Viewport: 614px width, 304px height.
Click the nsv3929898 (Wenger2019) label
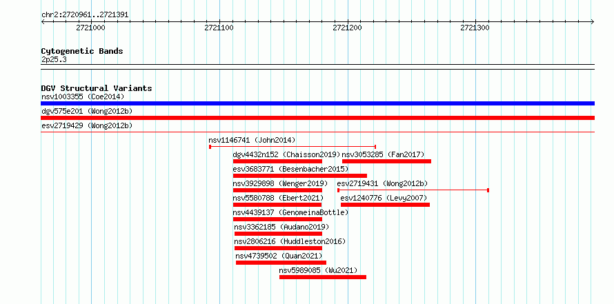coord(280,183)
